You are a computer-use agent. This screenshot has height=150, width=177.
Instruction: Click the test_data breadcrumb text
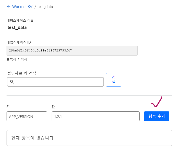[x=45, y=7]
